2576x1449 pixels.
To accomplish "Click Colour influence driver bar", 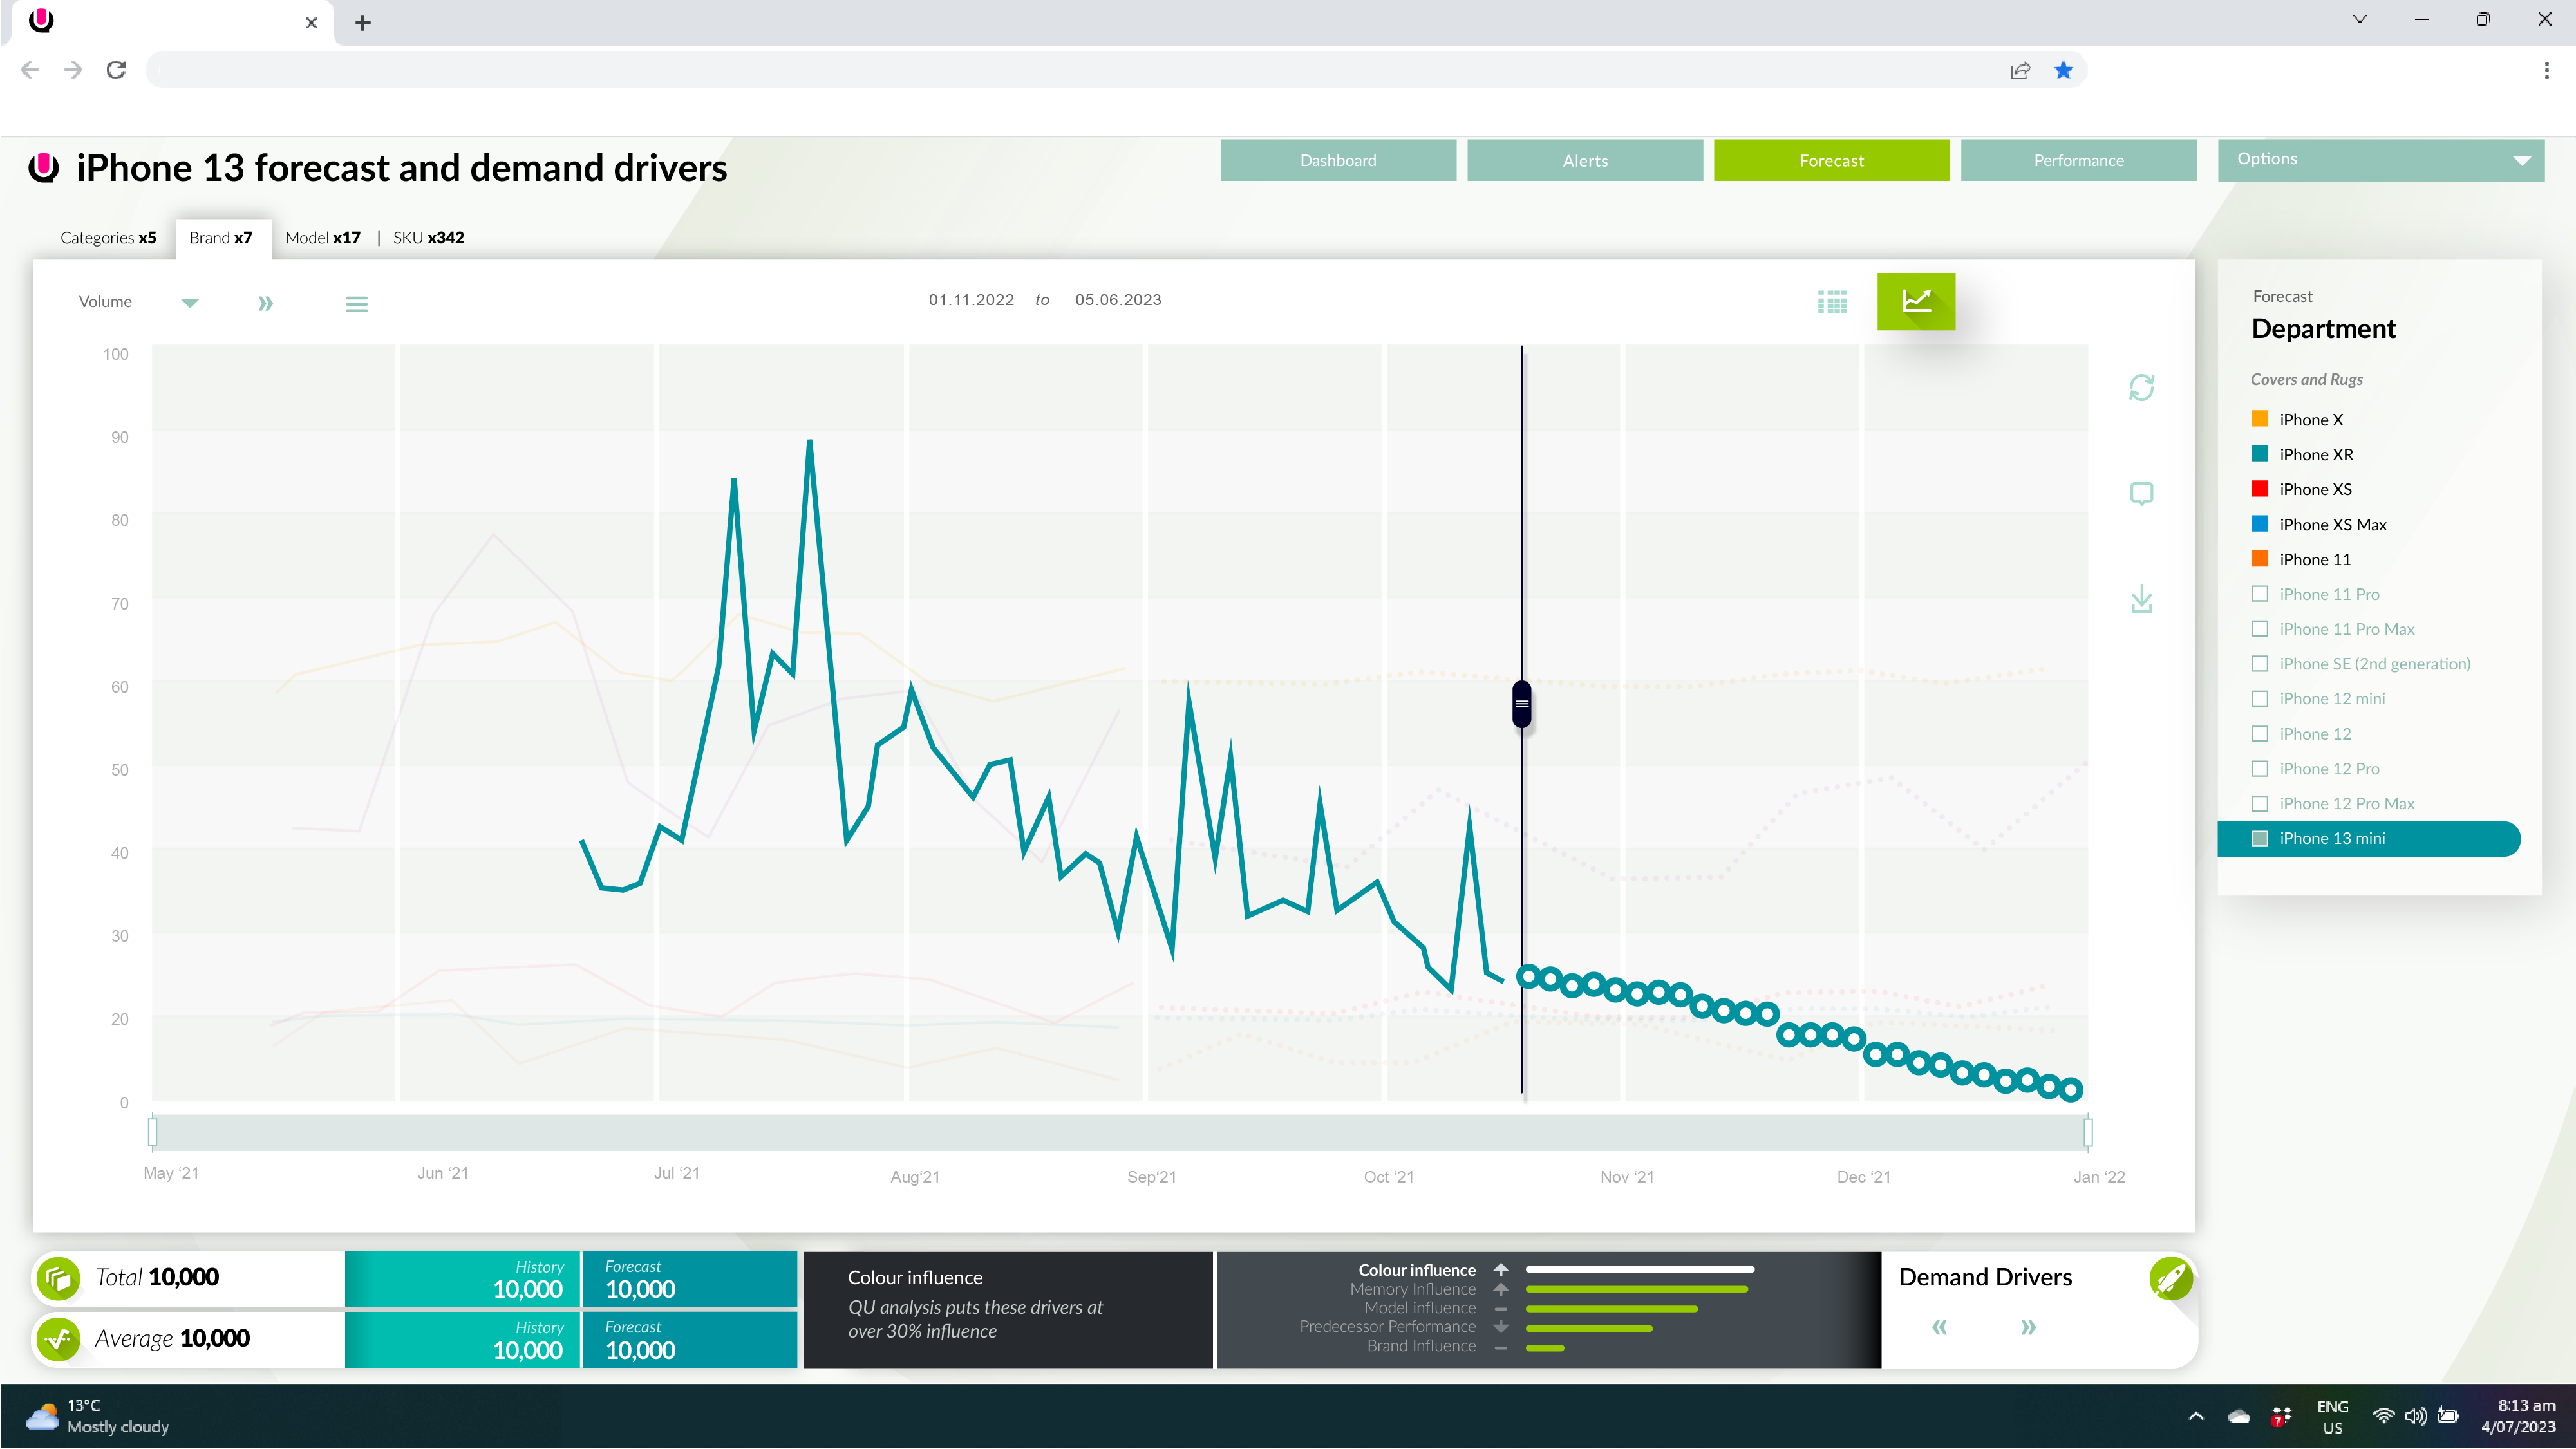I will (1640, 1270).
